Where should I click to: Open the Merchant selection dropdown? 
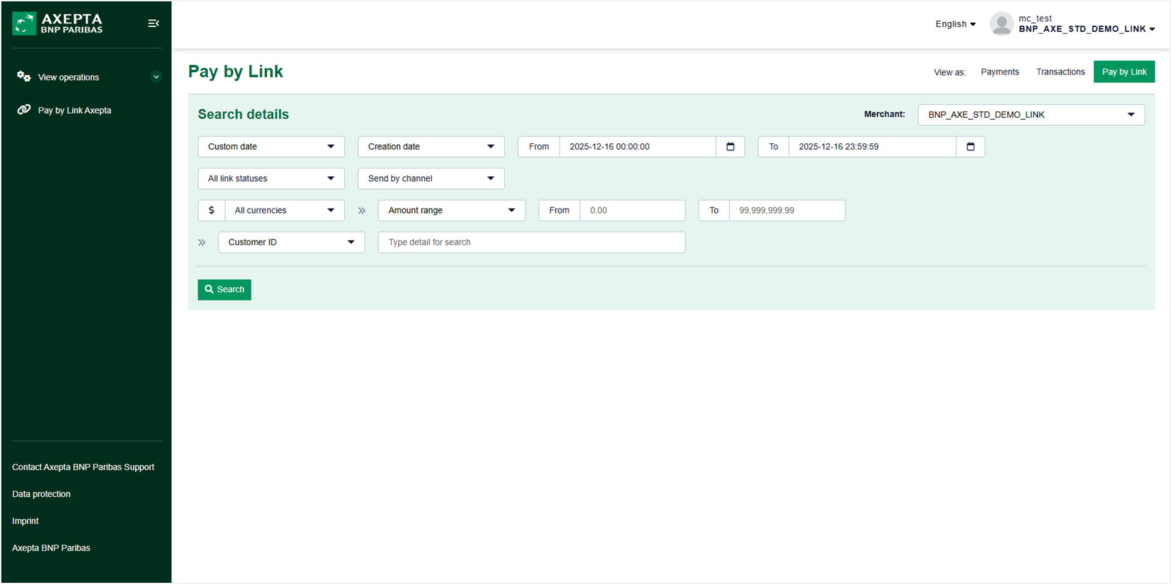click(1031, 115)
